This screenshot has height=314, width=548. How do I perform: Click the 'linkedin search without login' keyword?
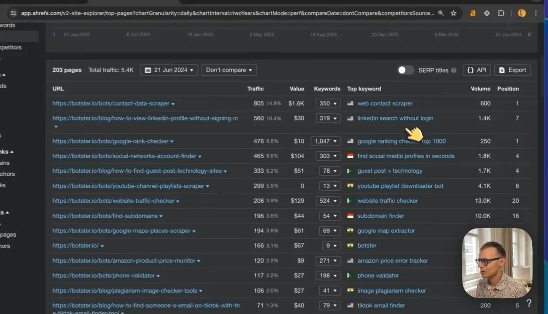(x=395, y=118)
